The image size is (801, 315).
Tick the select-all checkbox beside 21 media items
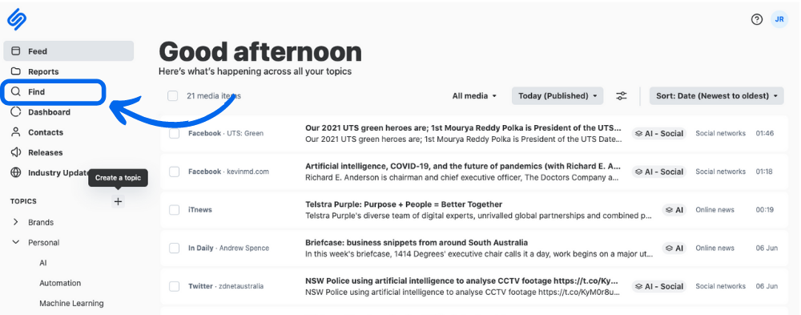click(173, 95)
